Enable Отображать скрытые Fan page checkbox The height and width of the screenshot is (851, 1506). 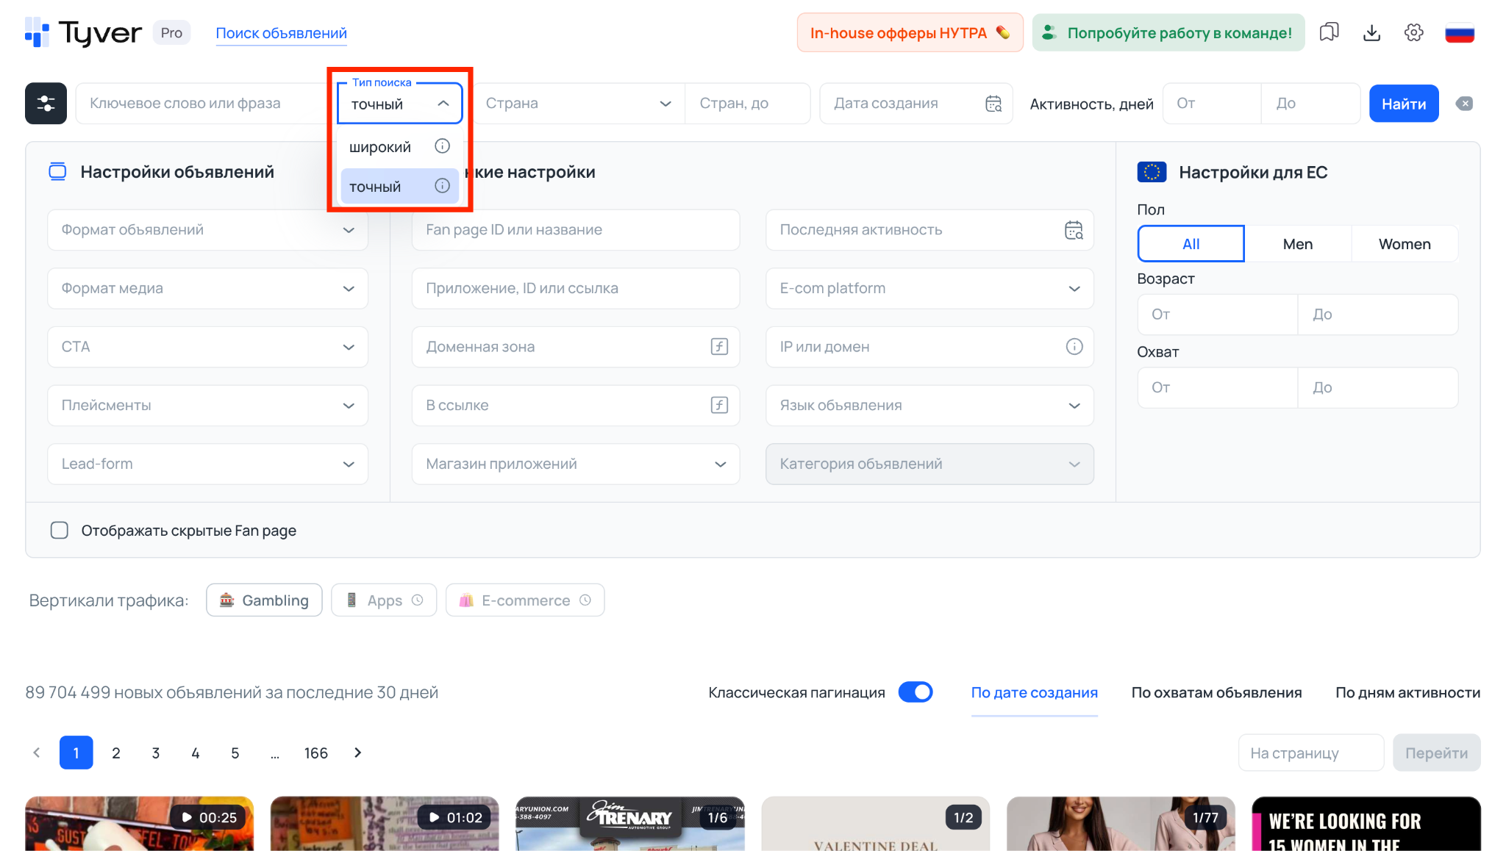click(60, 530)
